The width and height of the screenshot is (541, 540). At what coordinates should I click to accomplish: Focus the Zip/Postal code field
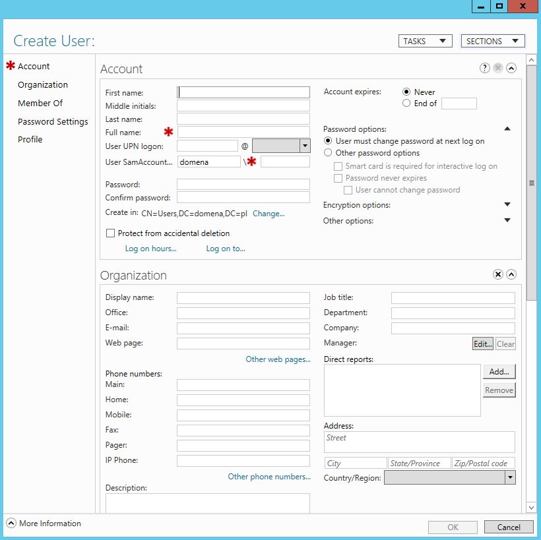coord(484,463)
